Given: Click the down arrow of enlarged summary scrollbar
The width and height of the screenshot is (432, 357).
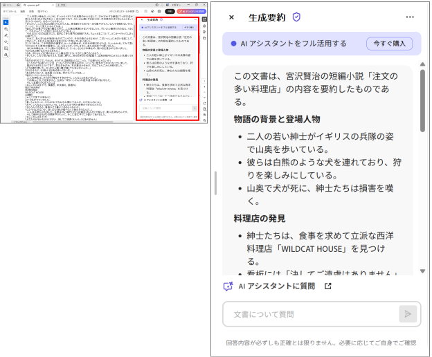Looking at the screenshot, I should [x=422, y=271].
